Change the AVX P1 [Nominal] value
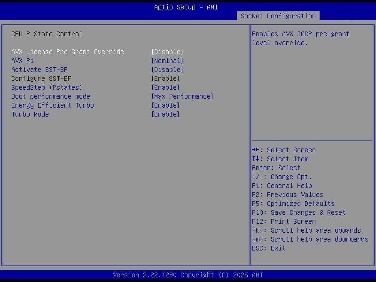 tap(167, 61)
